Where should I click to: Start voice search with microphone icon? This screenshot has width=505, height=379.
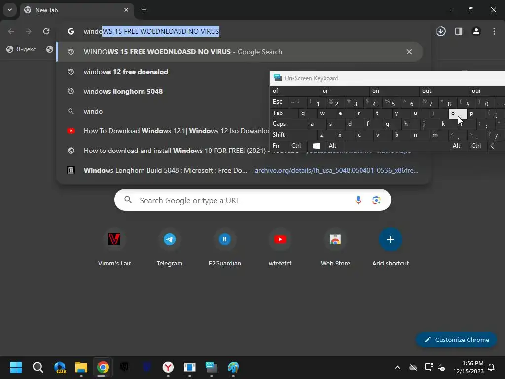pyautogui.click(x=358, y=200)
